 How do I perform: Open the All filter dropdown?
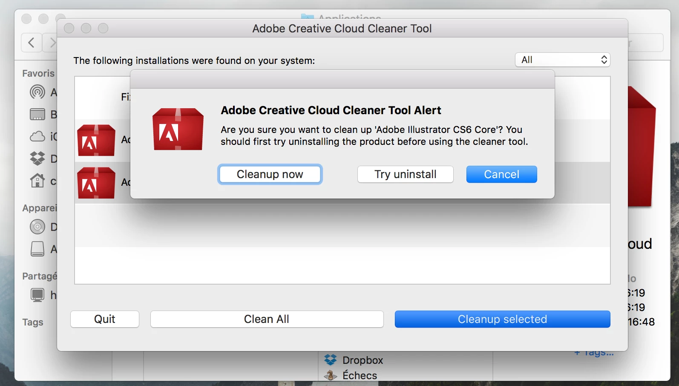coord(563,60)
